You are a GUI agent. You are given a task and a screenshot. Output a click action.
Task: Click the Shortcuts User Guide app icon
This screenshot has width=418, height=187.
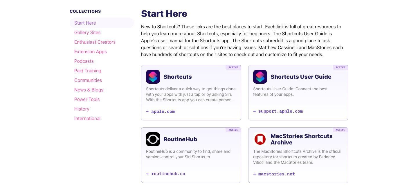point(260,76)
